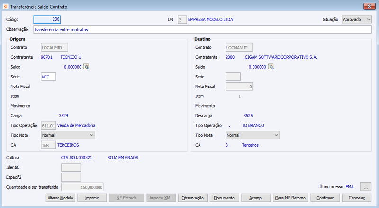Open the Destino Saldo lookup magnifier icon

point(271,67)
